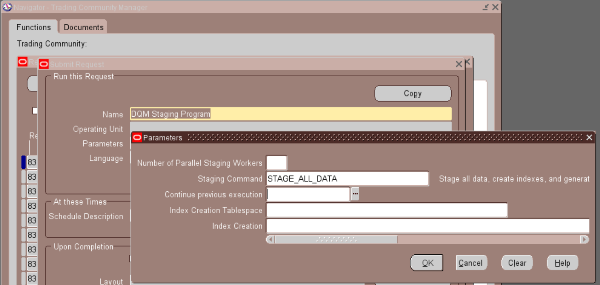Image resolution: width=600 pixels, height=285 pixels.
Task: Click the DQM Staging Program name field
Action: pyautogui.click(x=291, y=114)
